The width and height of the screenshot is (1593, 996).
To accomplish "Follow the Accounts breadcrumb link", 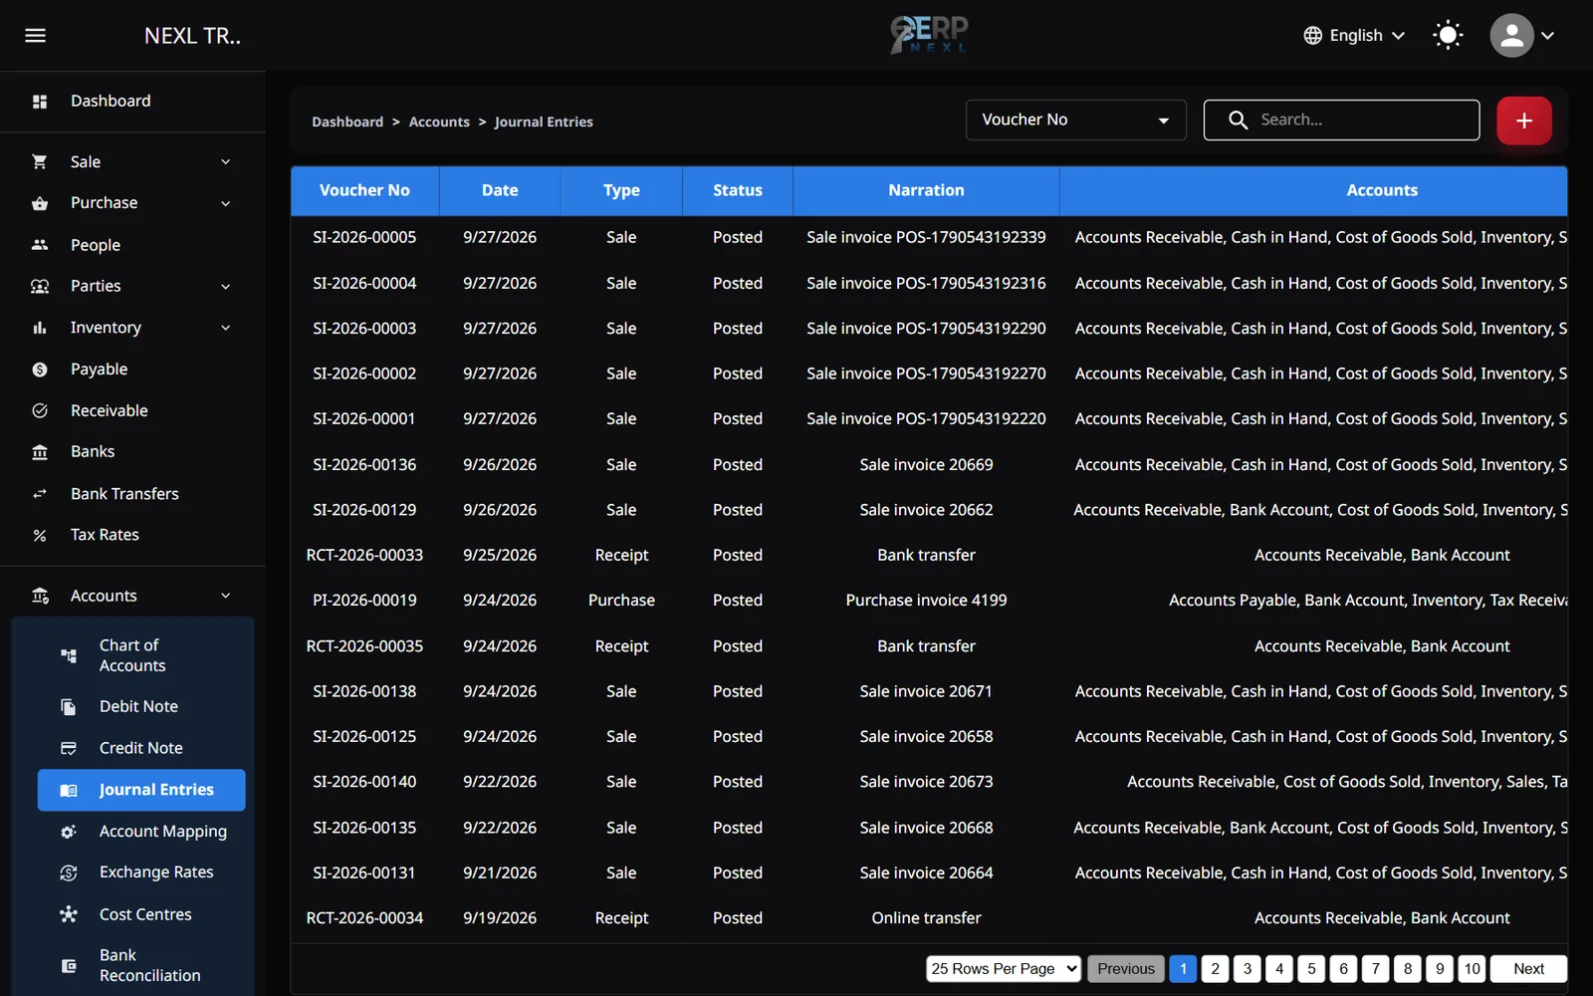I will click(x=439, y=123).
